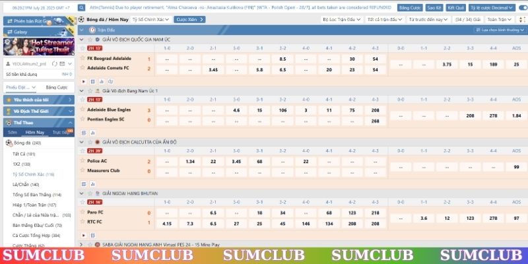The height and width of the screenshot is (264, 528).
Task: Click the Bóng đá soccer ball sidebar icon
Action: 9,143
